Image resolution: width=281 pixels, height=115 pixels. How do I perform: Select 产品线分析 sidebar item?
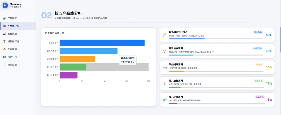[x=18, y=26]
